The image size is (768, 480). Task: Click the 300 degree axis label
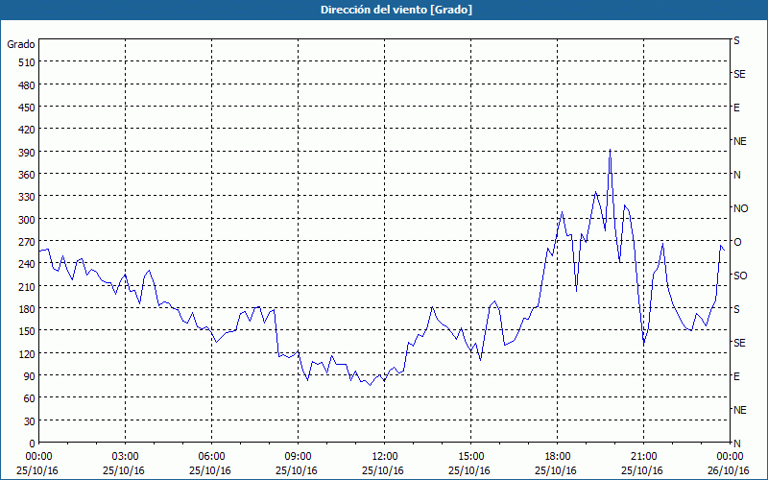click(x=27, y=220)
